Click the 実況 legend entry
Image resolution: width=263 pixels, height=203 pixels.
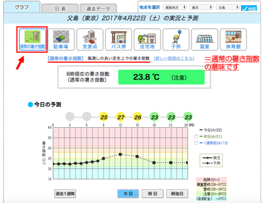point(212,158)
